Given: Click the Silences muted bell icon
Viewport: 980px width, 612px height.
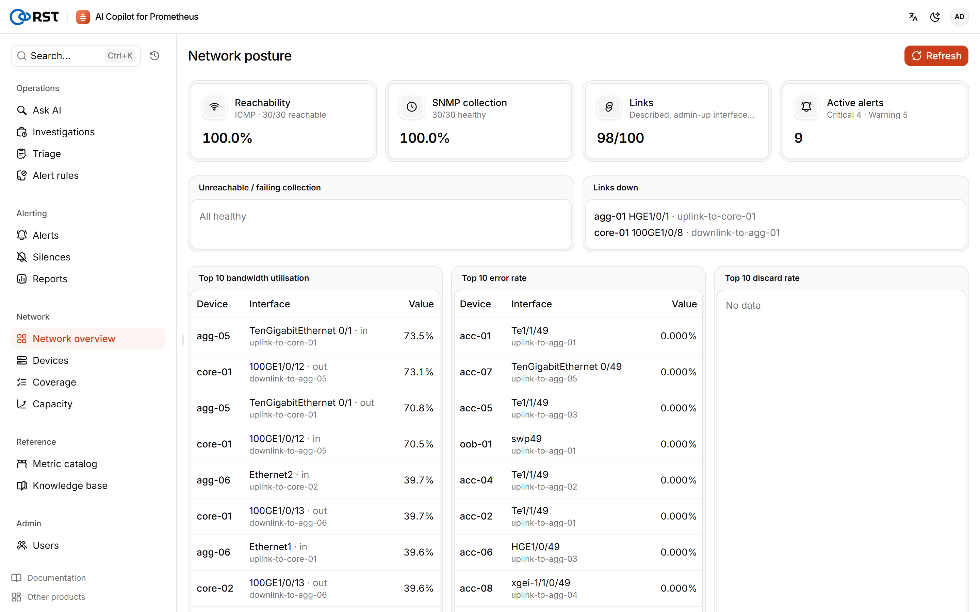Looking at the screenshot, I should tap(22, 257).
